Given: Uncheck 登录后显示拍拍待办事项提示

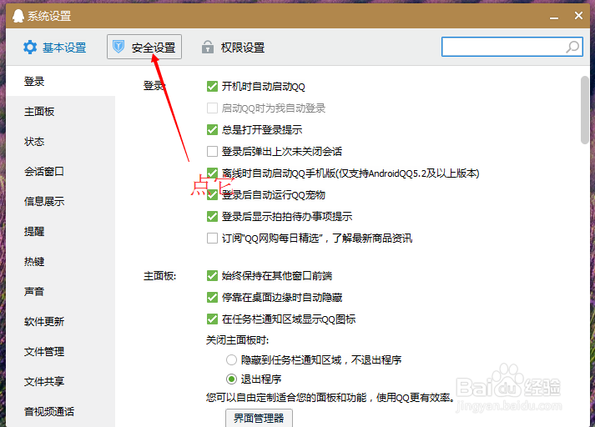Looking at the screenshot, I should 212,217.
